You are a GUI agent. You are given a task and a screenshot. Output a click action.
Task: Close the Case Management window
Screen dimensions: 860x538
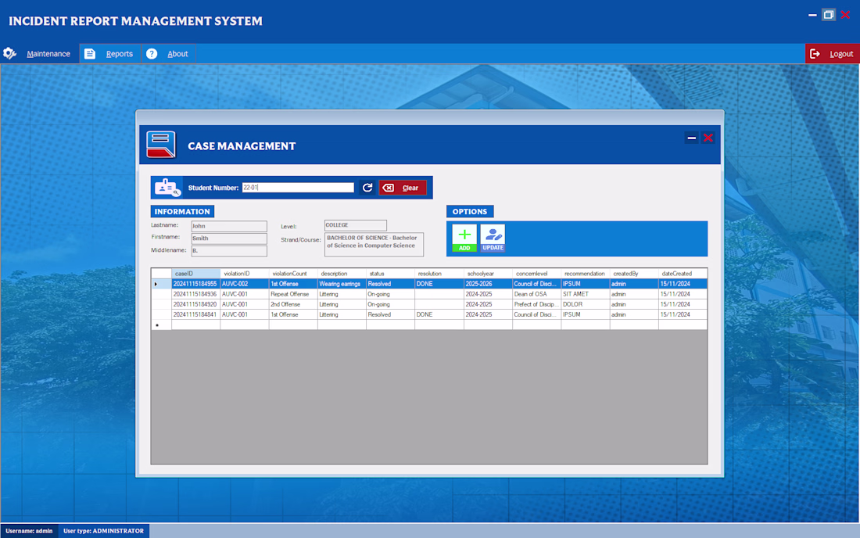coord(708,138)
